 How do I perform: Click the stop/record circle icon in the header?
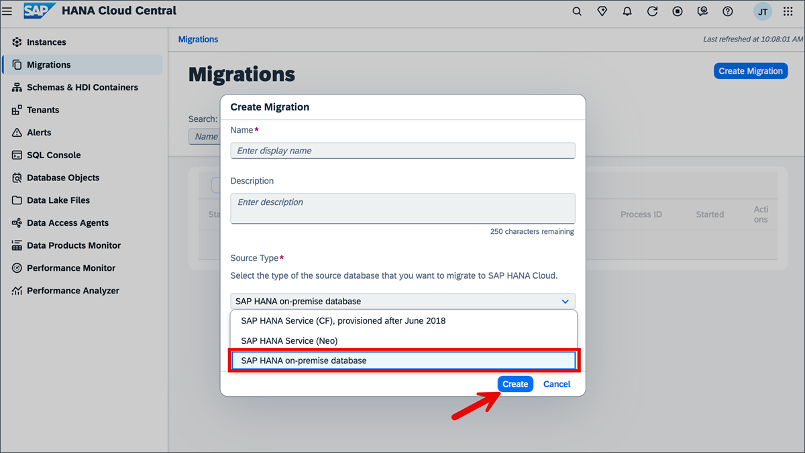[x=678, y=11]
